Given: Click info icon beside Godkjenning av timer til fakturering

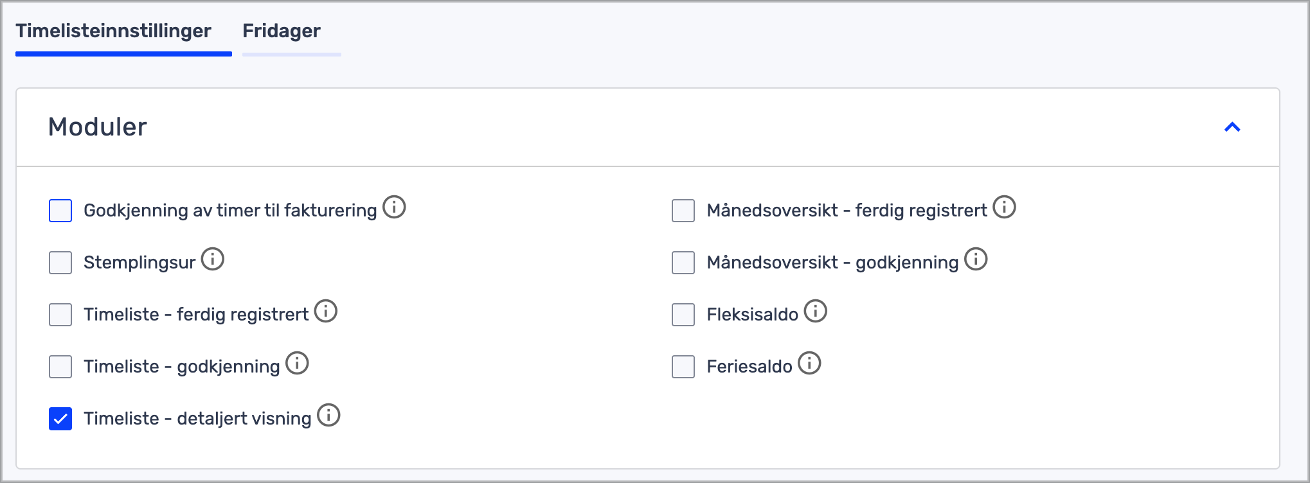Looking at the screenshot, I should (394, 207).
